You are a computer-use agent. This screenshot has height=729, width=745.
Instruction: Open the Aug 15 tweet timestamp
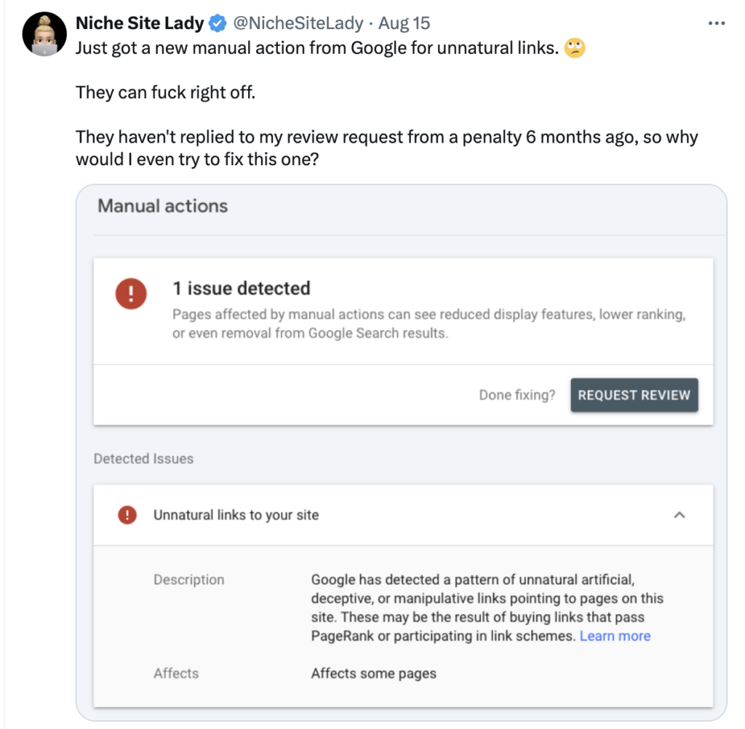click(405, 23)
